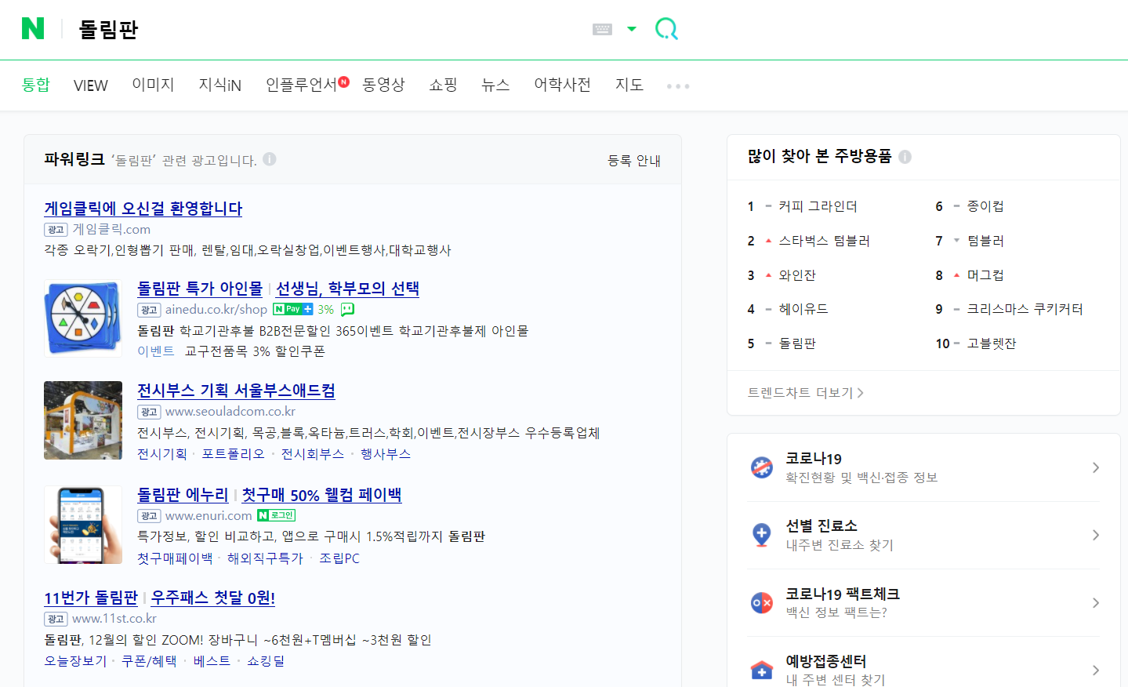Click the N 로그인 badge icon
Viewport: 1128px width, 687px height.
[x=276, y=515]
